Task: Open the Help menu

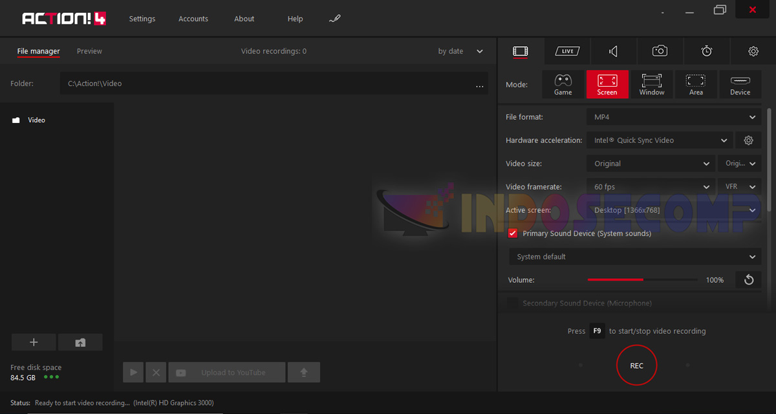Action: pyautogui.click(x=295, y=19)
